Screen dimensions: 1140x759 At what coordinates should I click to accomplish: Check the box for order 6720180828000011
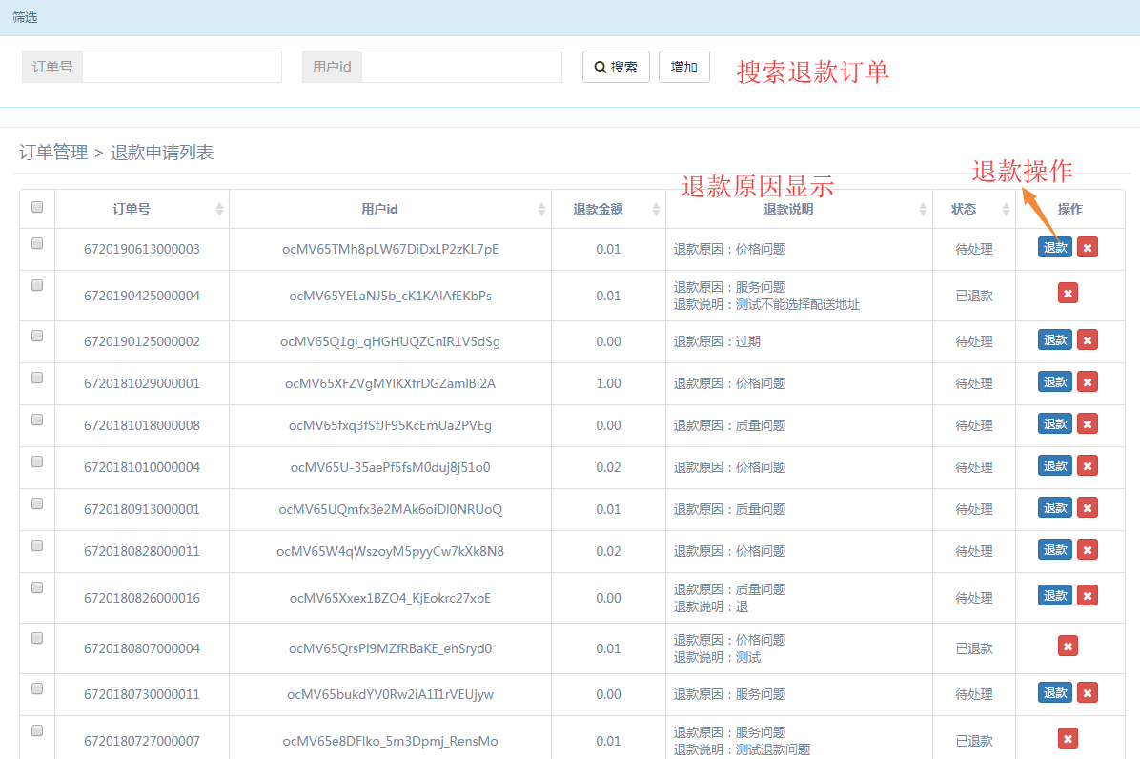(x=37, y=546)
